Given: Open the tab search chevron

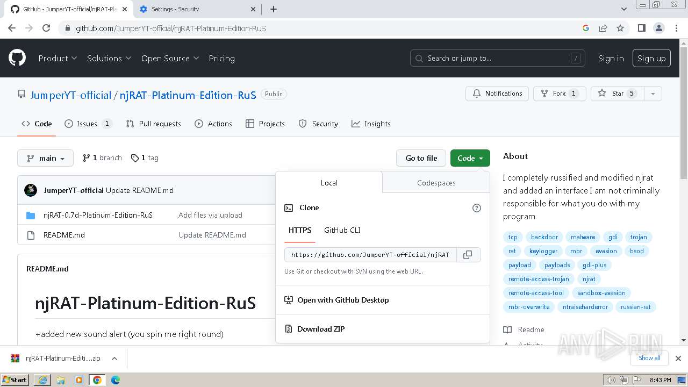Looking at the screenshot, I should [x=623, y=9].
